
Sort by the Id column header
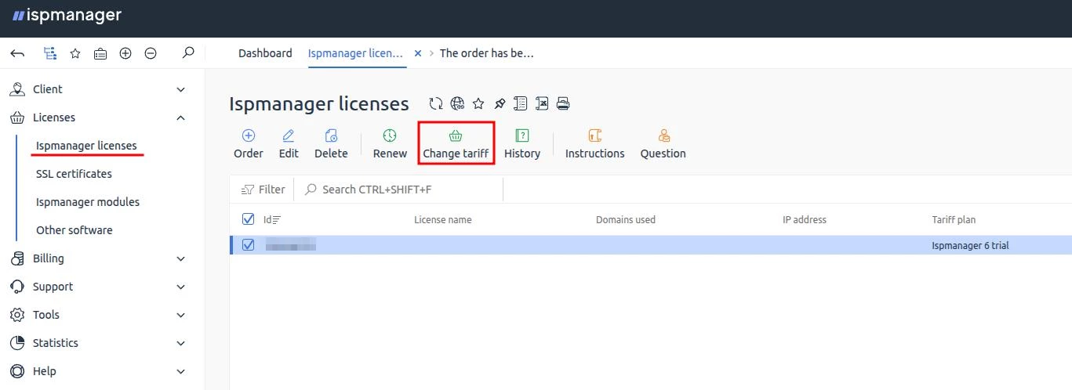click(272, 220)
